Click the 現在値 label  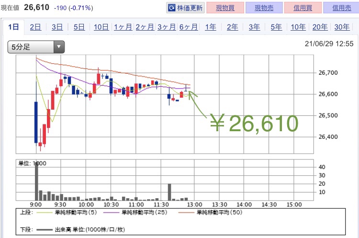[10, 8]
